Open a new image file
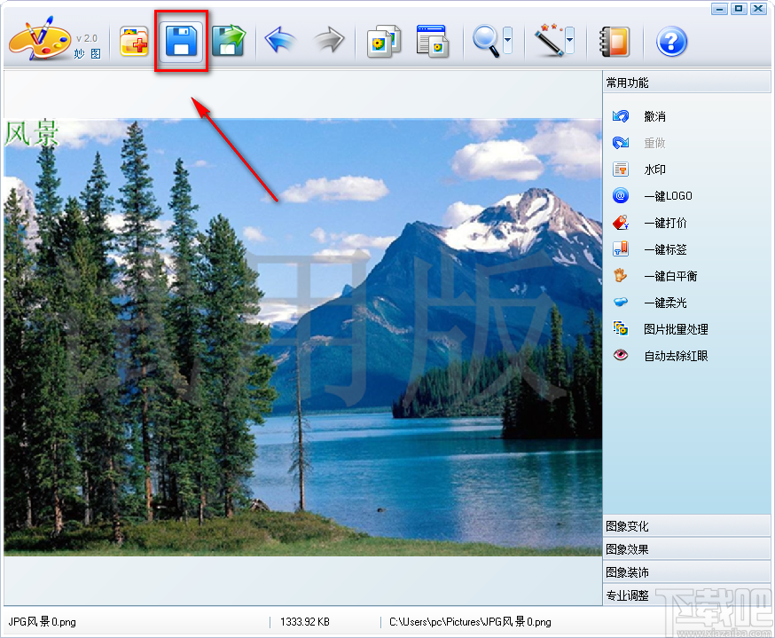This screenshot has height=638, width=775. (x=134, y=40)
